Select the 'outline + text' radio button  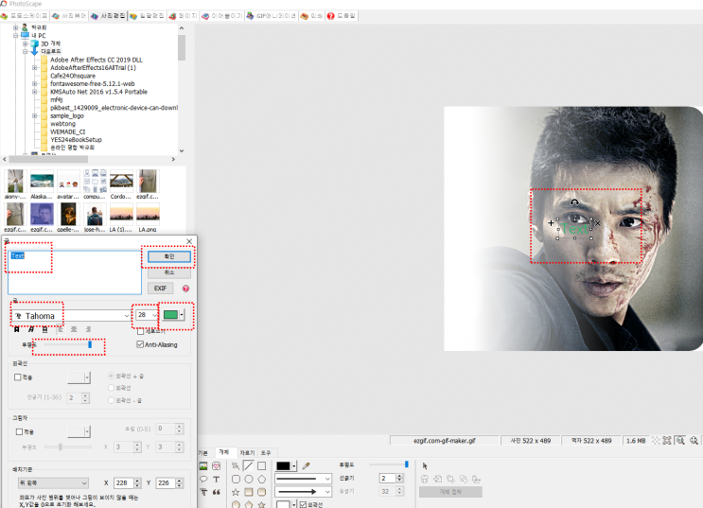[112, 376]
